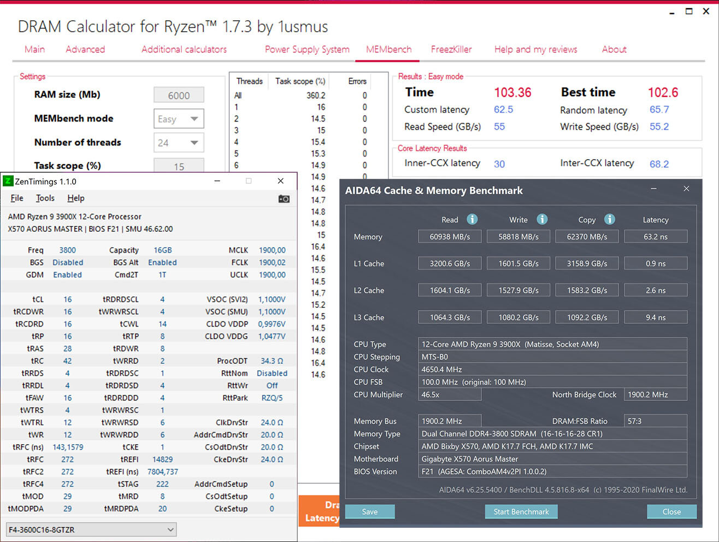Viewport: 719px width, 542px height.
Task: Select the MEMbench tab
Action: click(388, 49)
